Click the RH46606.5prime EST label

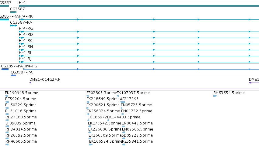point(21,141)
